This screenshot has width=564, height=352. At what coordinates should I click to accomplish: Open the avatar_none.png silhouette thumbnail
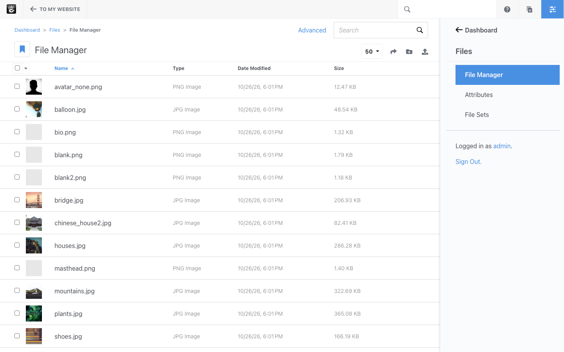(34, 87)
